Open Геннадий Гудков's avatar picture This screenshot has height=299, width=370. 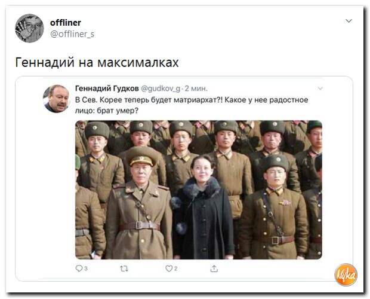click(56, 99)
